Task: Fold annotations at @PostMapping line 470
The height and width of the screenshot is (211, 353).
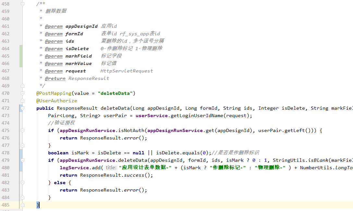Action: pos(23,93)
